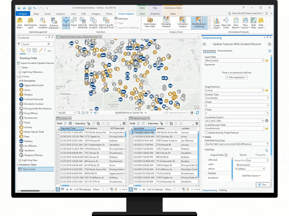Open the New Link Chart tool
Viewport: 289px width, 216px height.
[x=226, y=23]
